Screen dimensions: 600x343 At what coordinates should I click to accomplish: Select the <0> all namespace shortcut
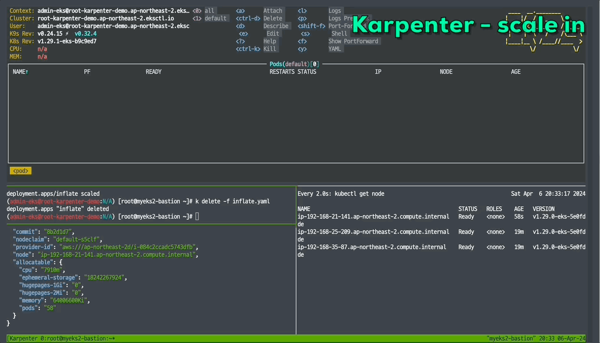coord(203,10)
